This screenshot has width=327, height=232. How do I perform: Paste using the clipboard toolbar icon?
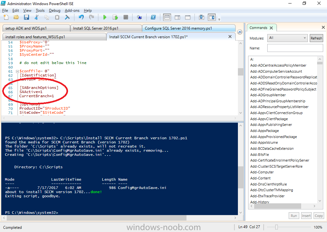point(57,18)
